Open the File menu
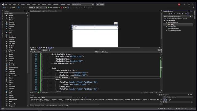197x111 pixels. click(6, 4)
